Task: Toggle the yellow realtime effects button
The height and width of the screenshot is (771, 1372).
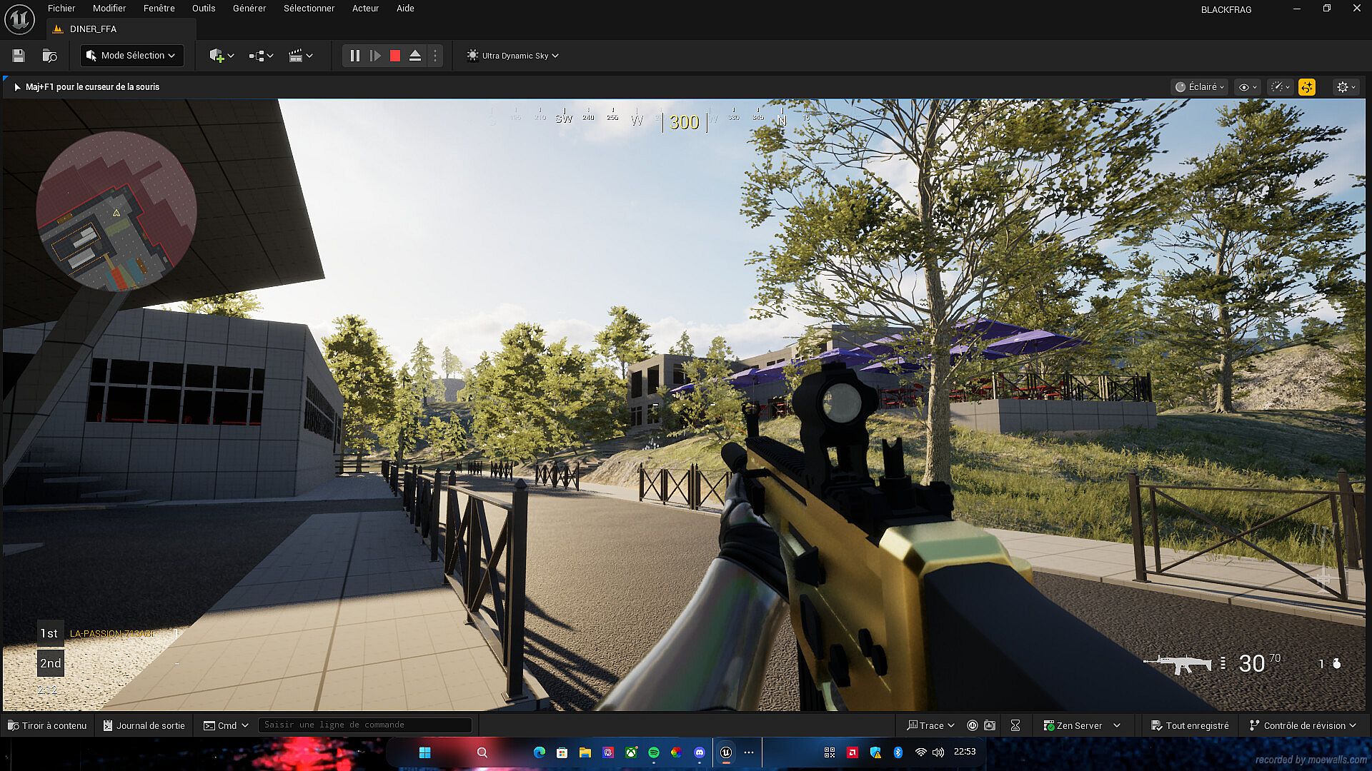Action: (1307, 87)
